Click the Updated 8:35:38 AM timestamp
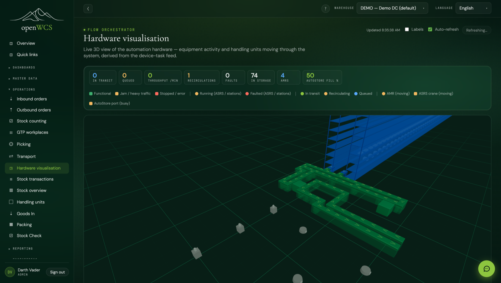Image resolution: width=501 pixels, height=283 pixels. (383, 30)
